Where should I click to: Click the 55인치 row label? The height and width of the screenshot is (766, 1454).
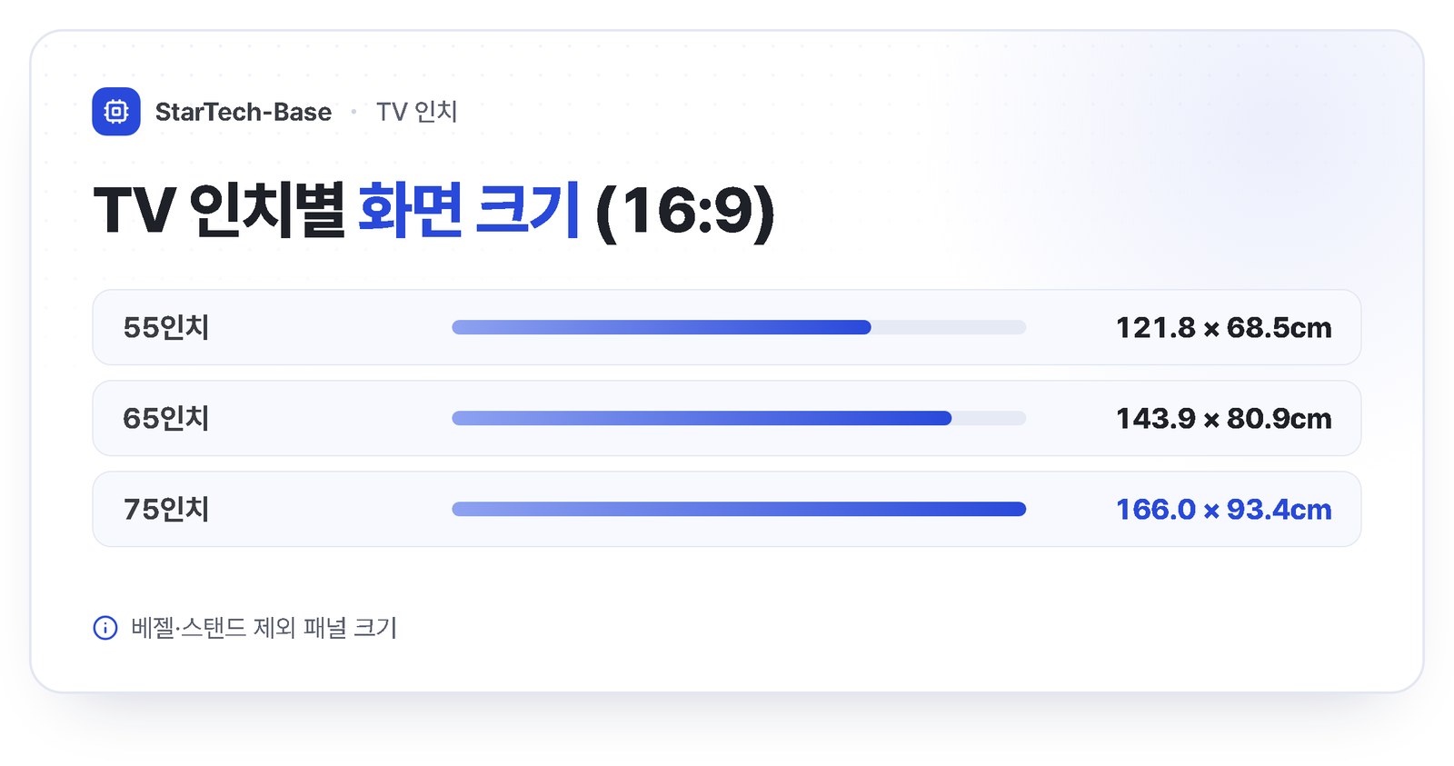point(166,327)
